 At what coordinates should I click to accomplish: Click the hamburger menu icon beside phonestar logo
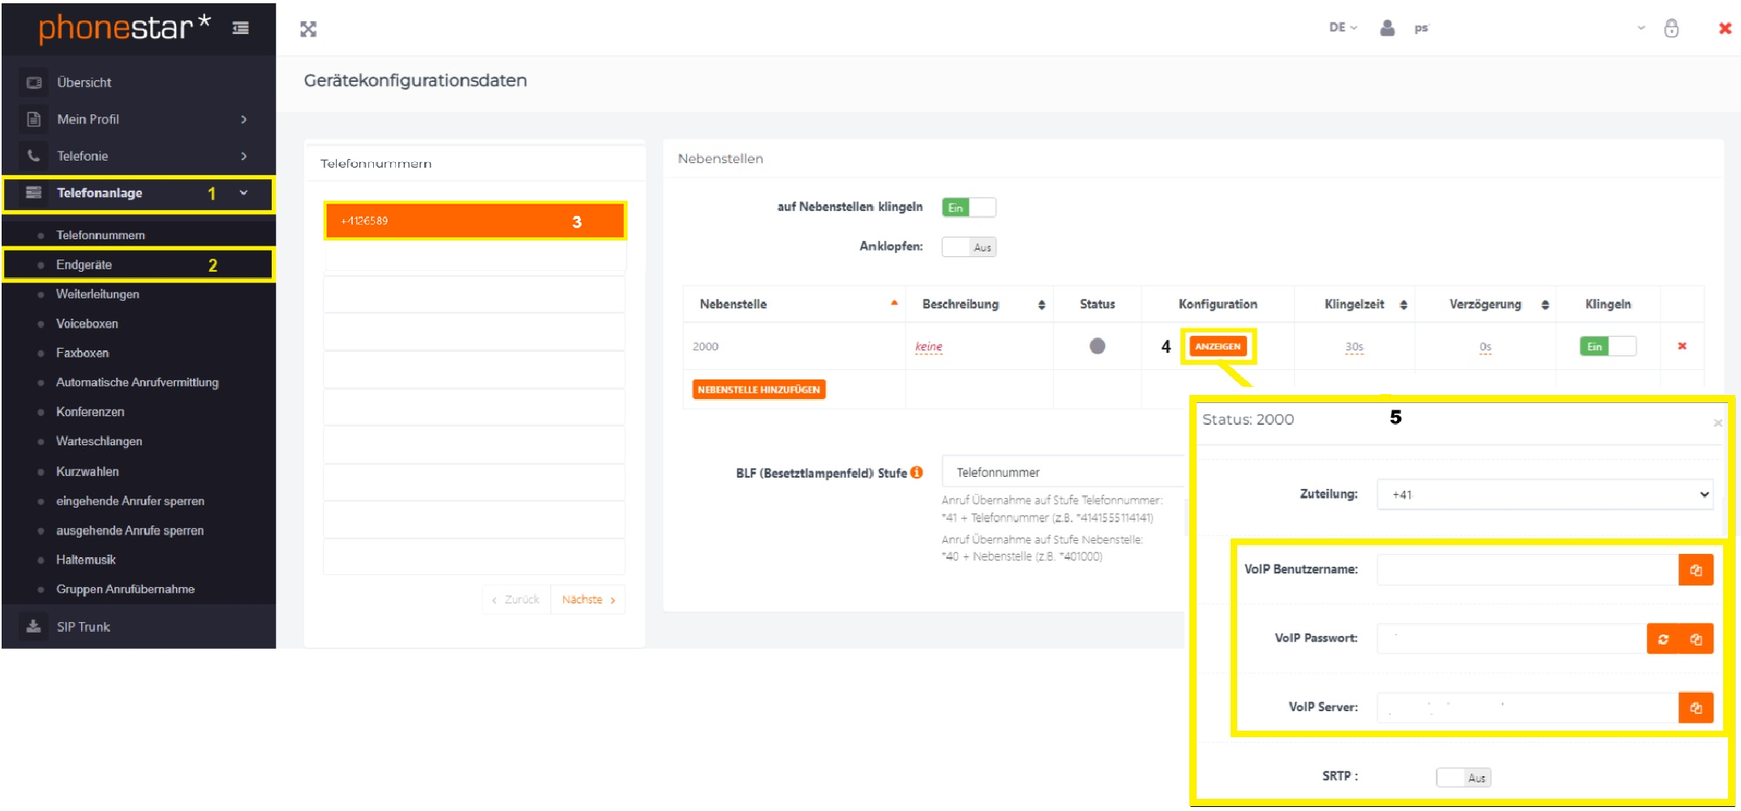click(x=240, y=28)
